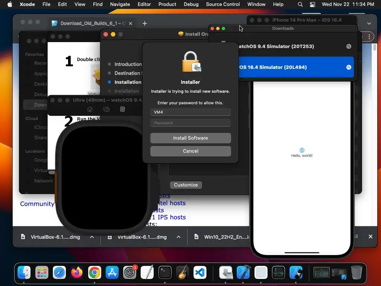381x286 pixels.
Task: Expand options for the second VirtualBox dmg download
Action: click(x=179, y=237)
